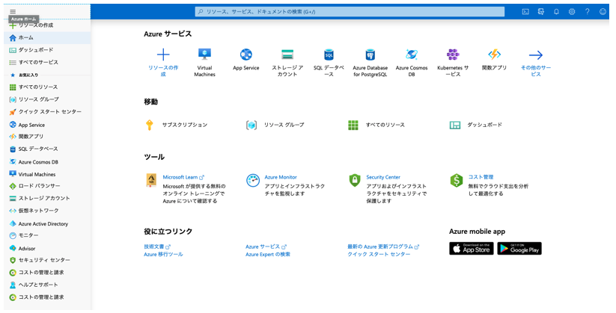
Task: Open Azure Database for PostgreSQL icon
Action: coord(370,55)
